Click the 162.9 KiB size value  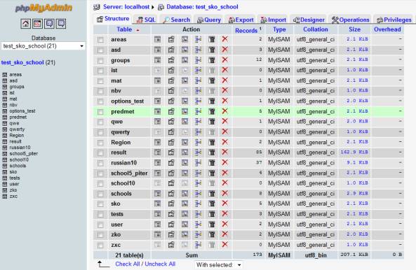[x=354, y=152]
